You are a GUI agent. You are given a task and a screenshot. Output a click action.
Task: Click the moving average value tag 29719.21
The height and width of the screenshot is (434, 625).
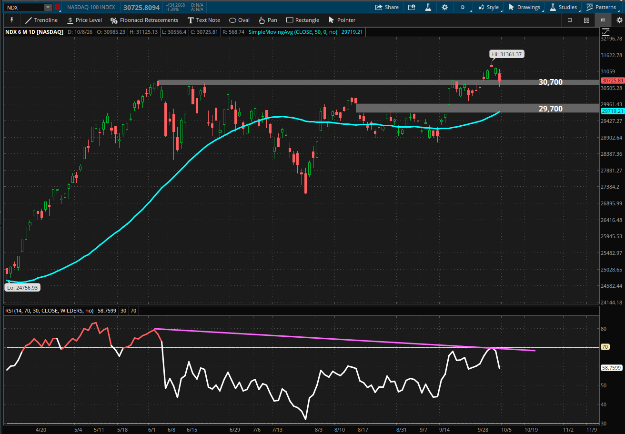(612, 111)
